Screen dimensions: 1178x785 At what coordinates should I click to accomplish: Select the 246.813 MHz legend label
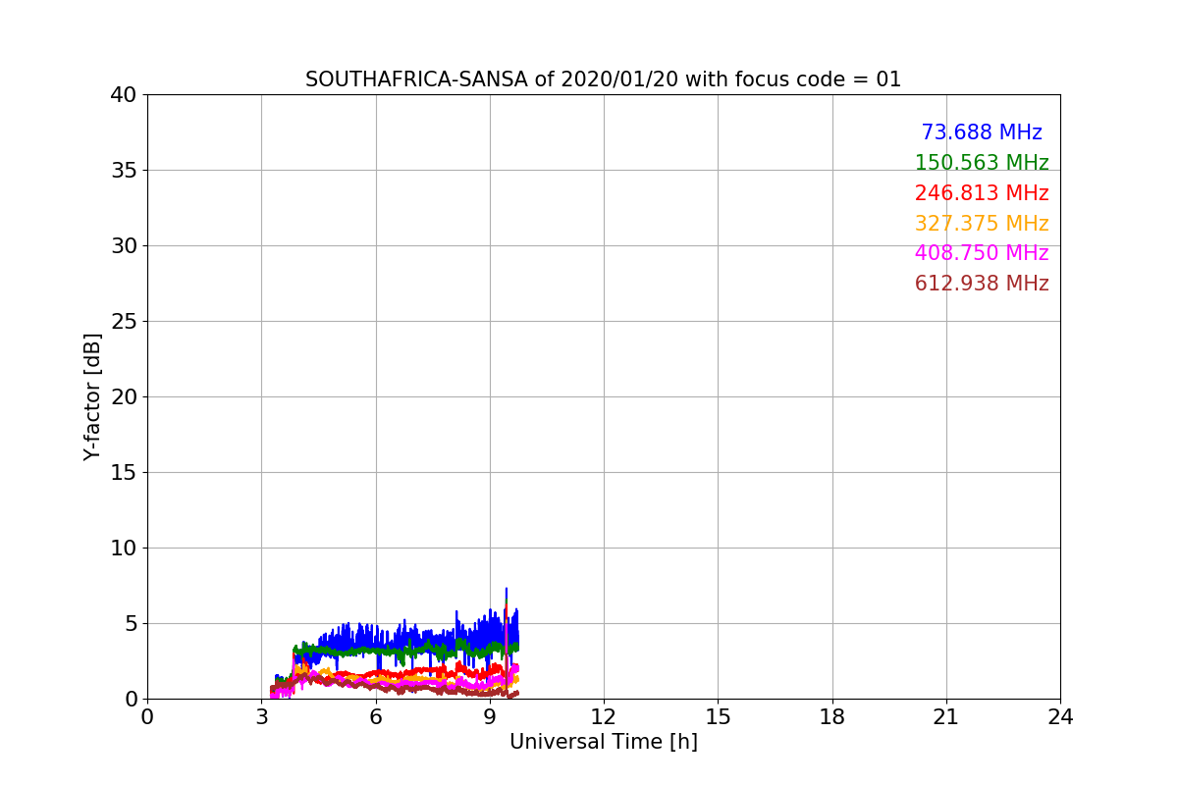pos(982,193)
